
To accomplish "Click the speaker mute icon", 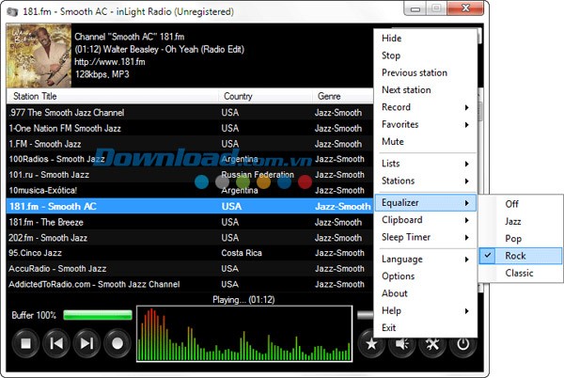I will 403,343.
